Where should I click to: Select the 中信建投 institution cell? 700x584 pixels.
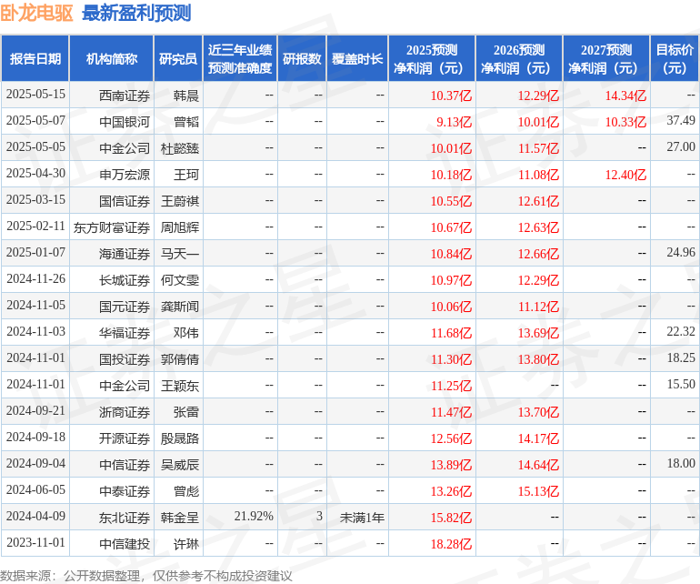click(x=125, y=544)
